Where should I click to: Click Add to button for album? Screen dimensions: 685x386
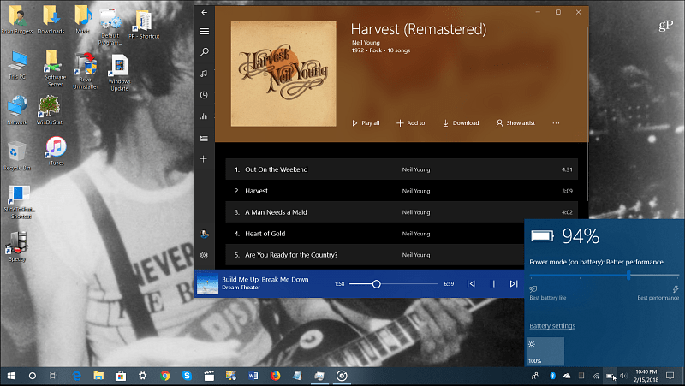point(411,123)
